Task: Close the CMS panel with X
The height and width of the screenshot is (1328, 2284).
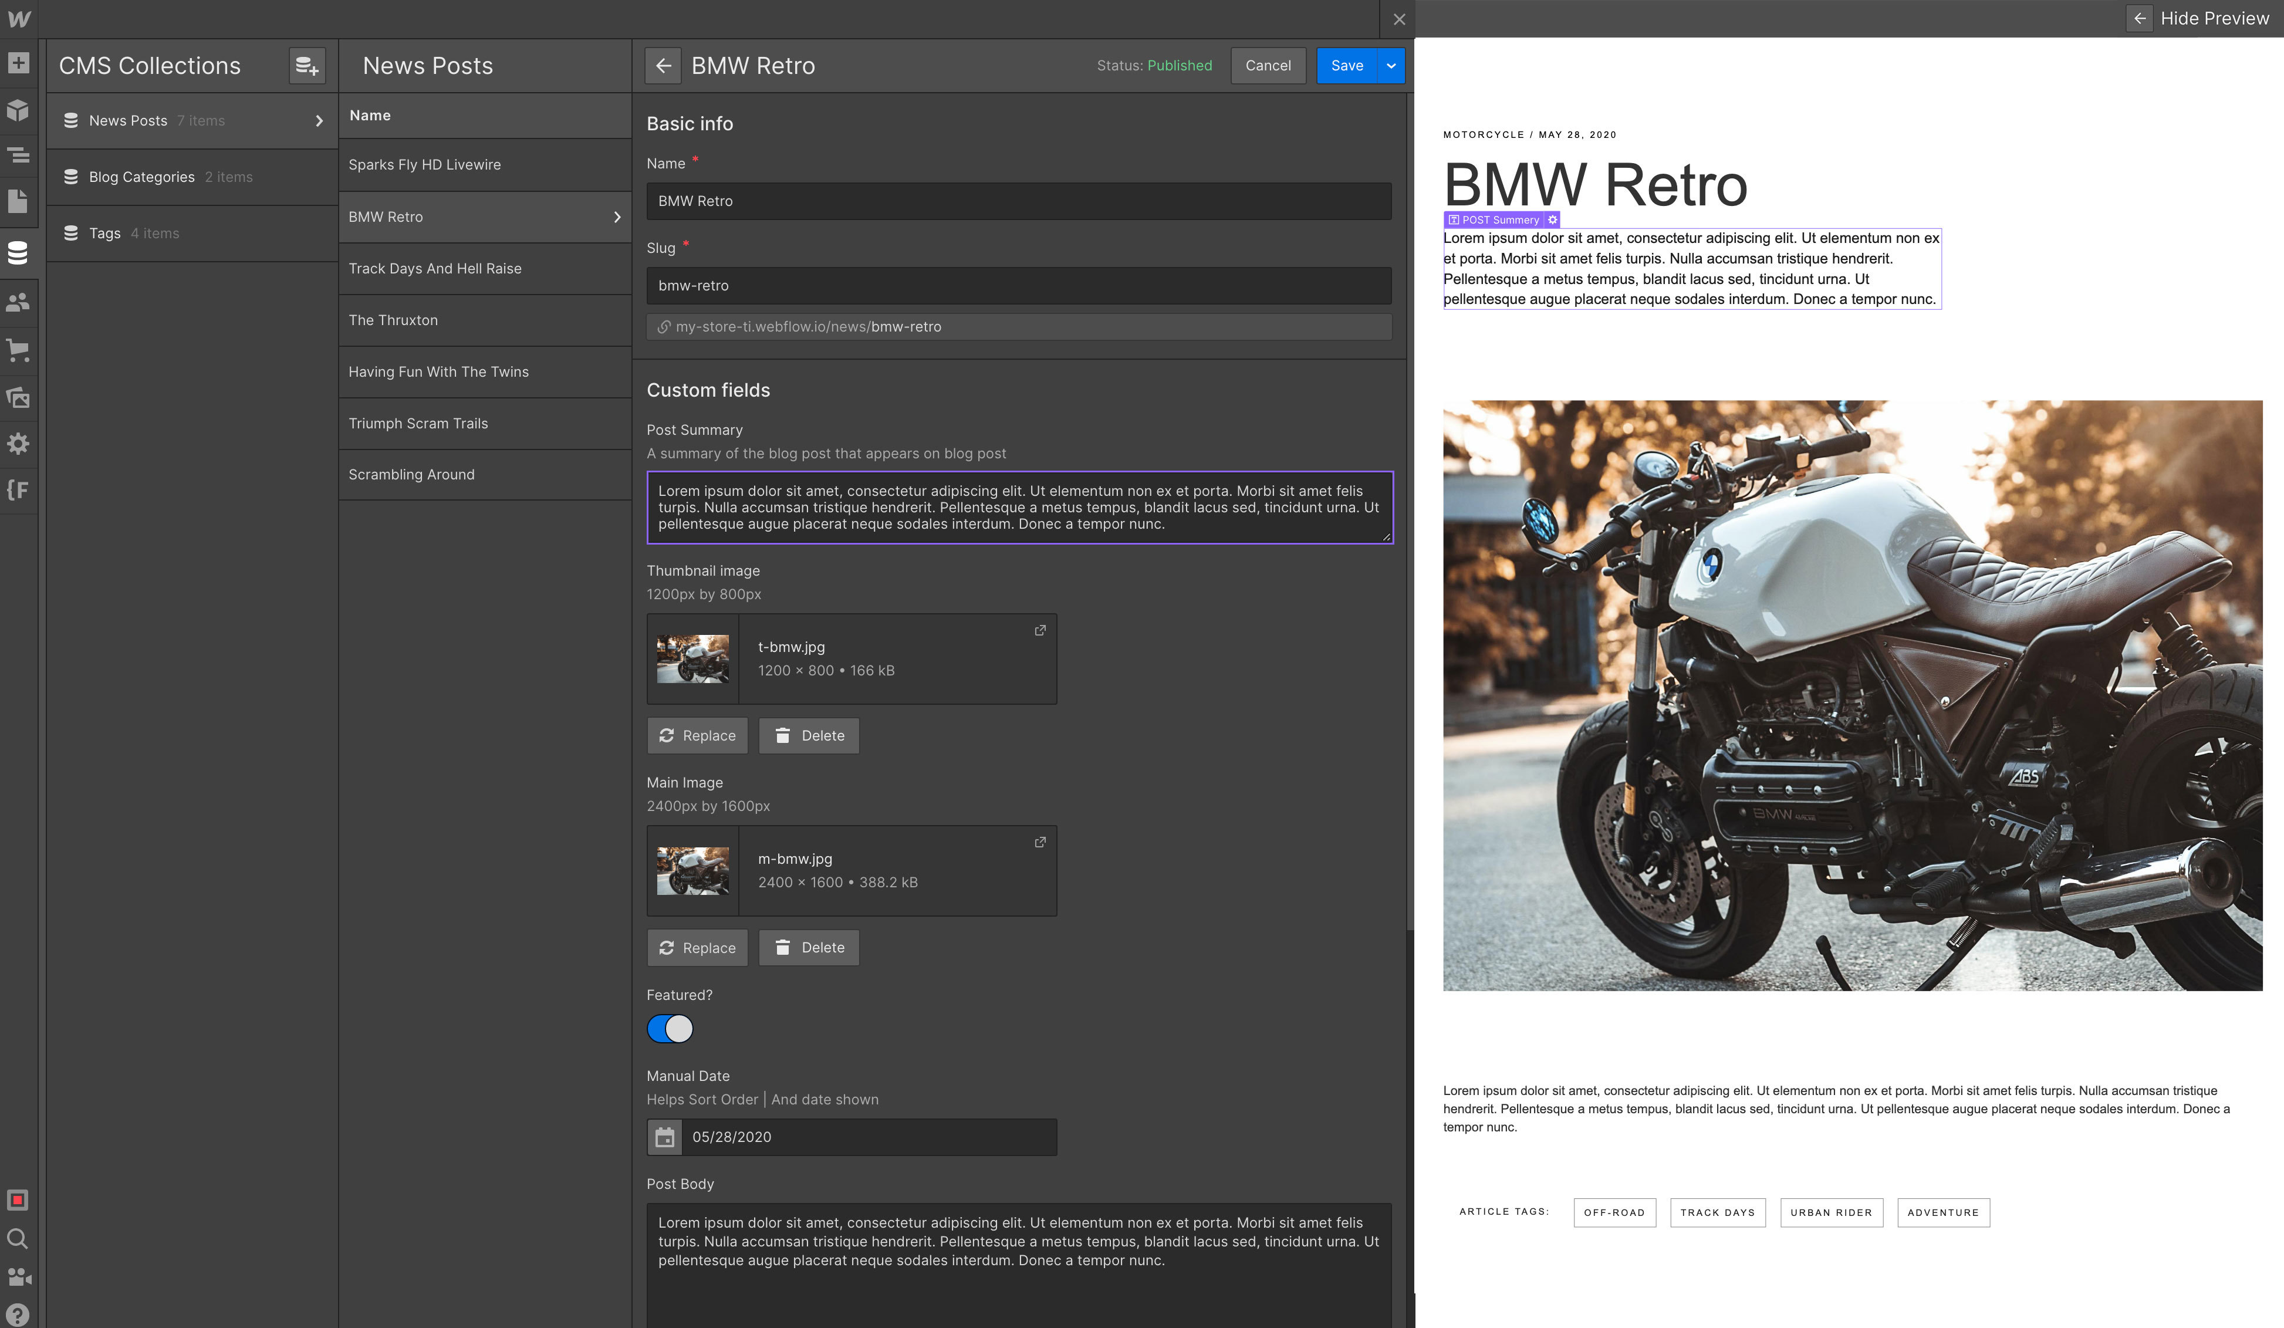Action: click(1398, 19)
